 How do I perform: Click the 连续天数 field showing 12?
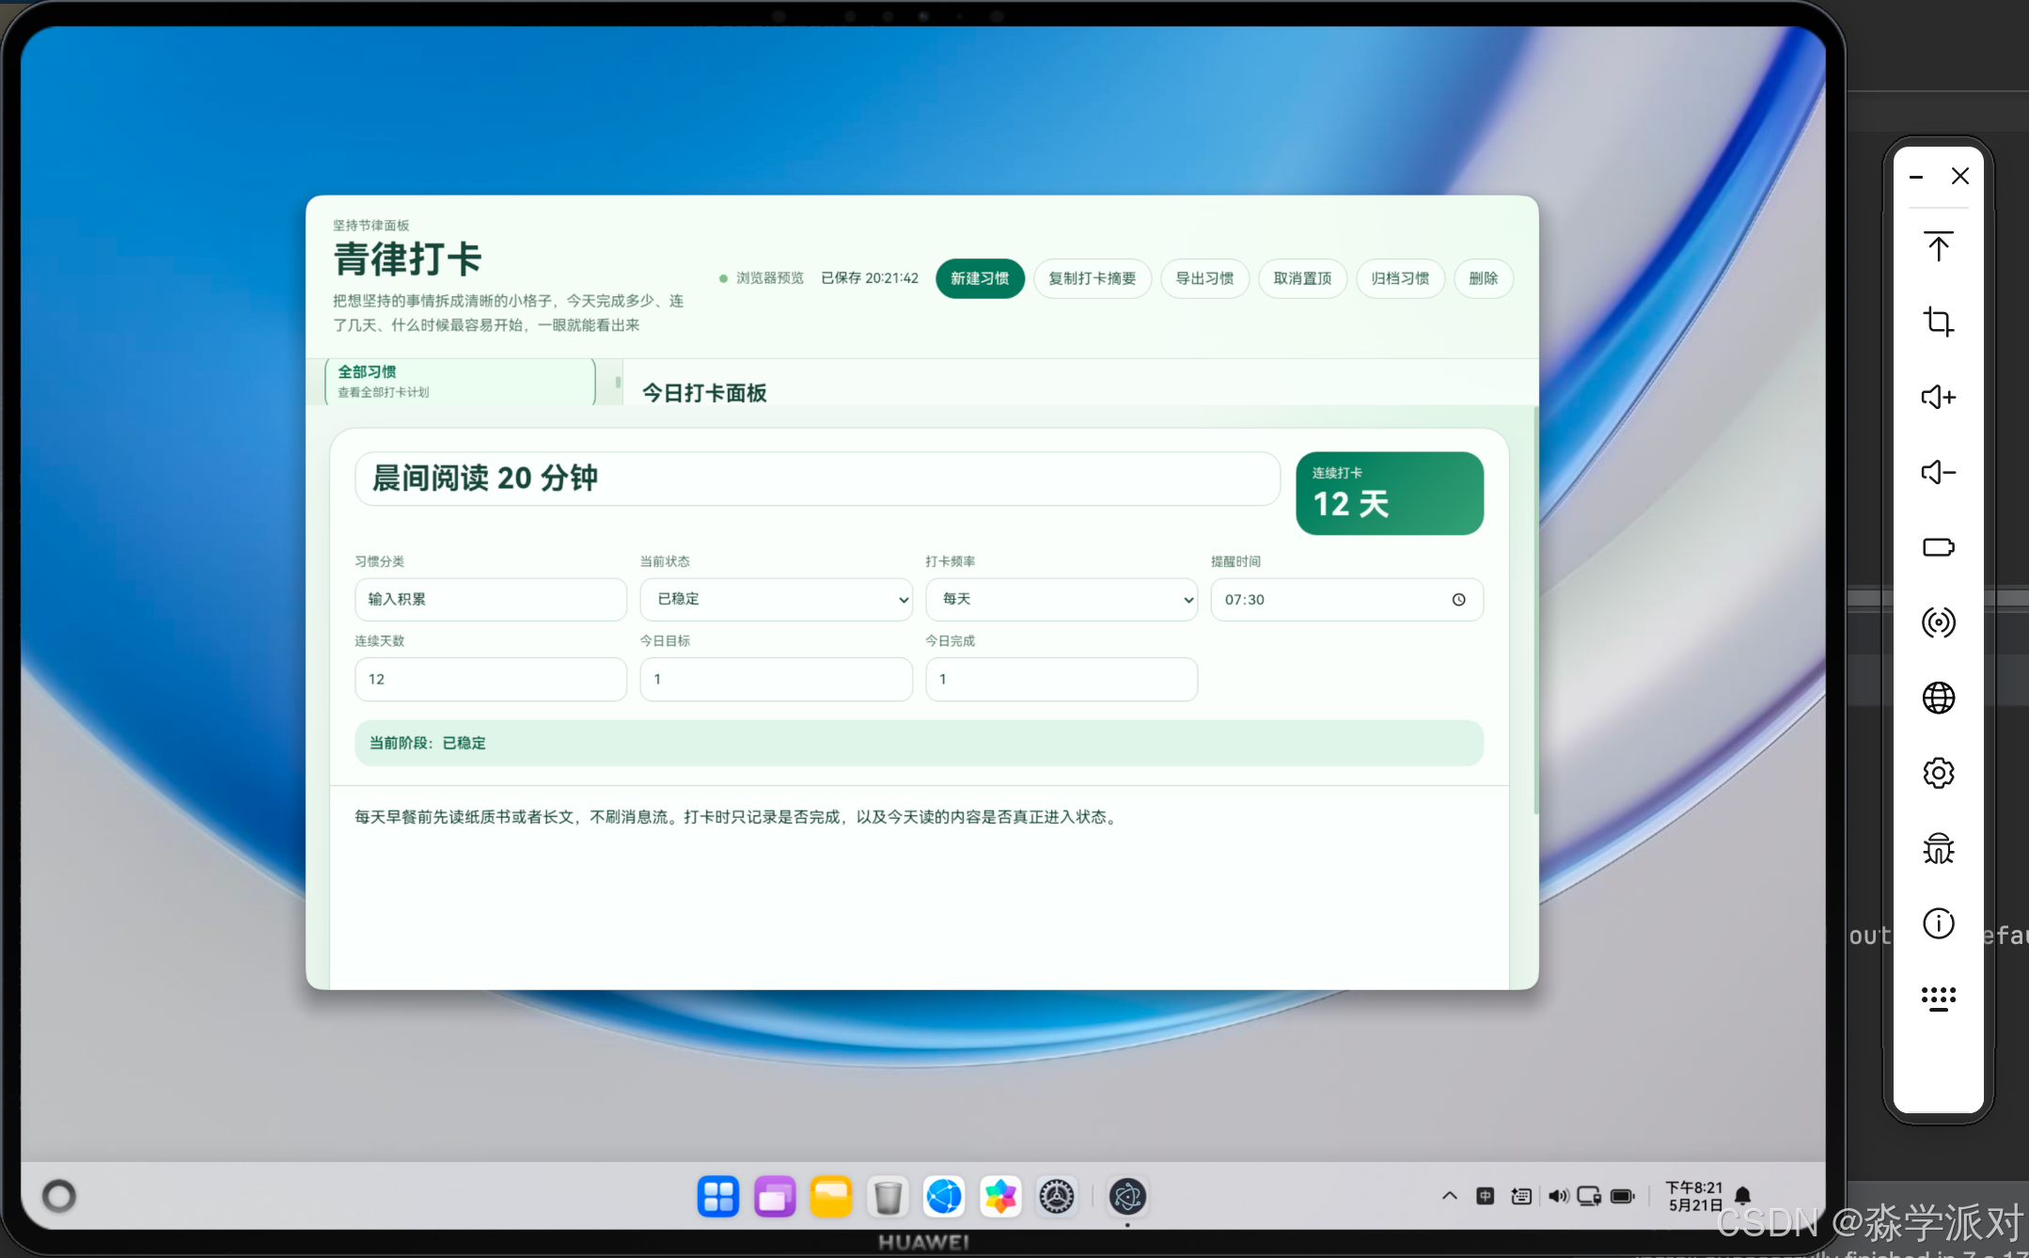point(491,679)
